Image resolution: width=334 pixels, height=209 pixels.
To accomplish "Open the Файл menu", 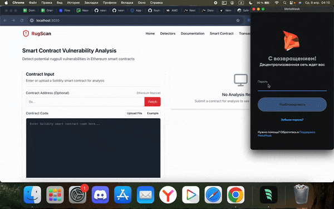I will tap(33, 3).
